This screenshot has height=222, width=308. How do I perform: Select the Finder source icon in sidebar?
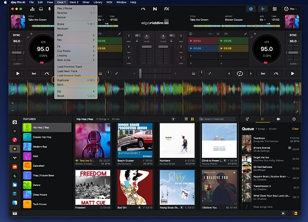[x=15, y=203]
